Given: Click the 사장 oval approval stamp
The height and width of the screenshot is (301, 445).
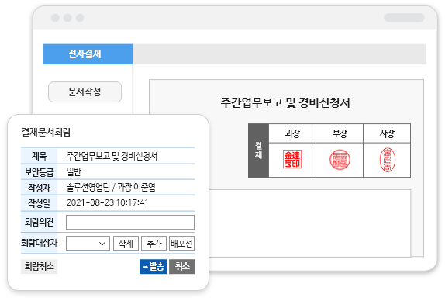Looking at the screenshot, I should pos(388,160).
